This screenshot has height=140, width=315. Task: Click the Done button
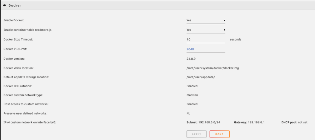[x=219, y=134]
